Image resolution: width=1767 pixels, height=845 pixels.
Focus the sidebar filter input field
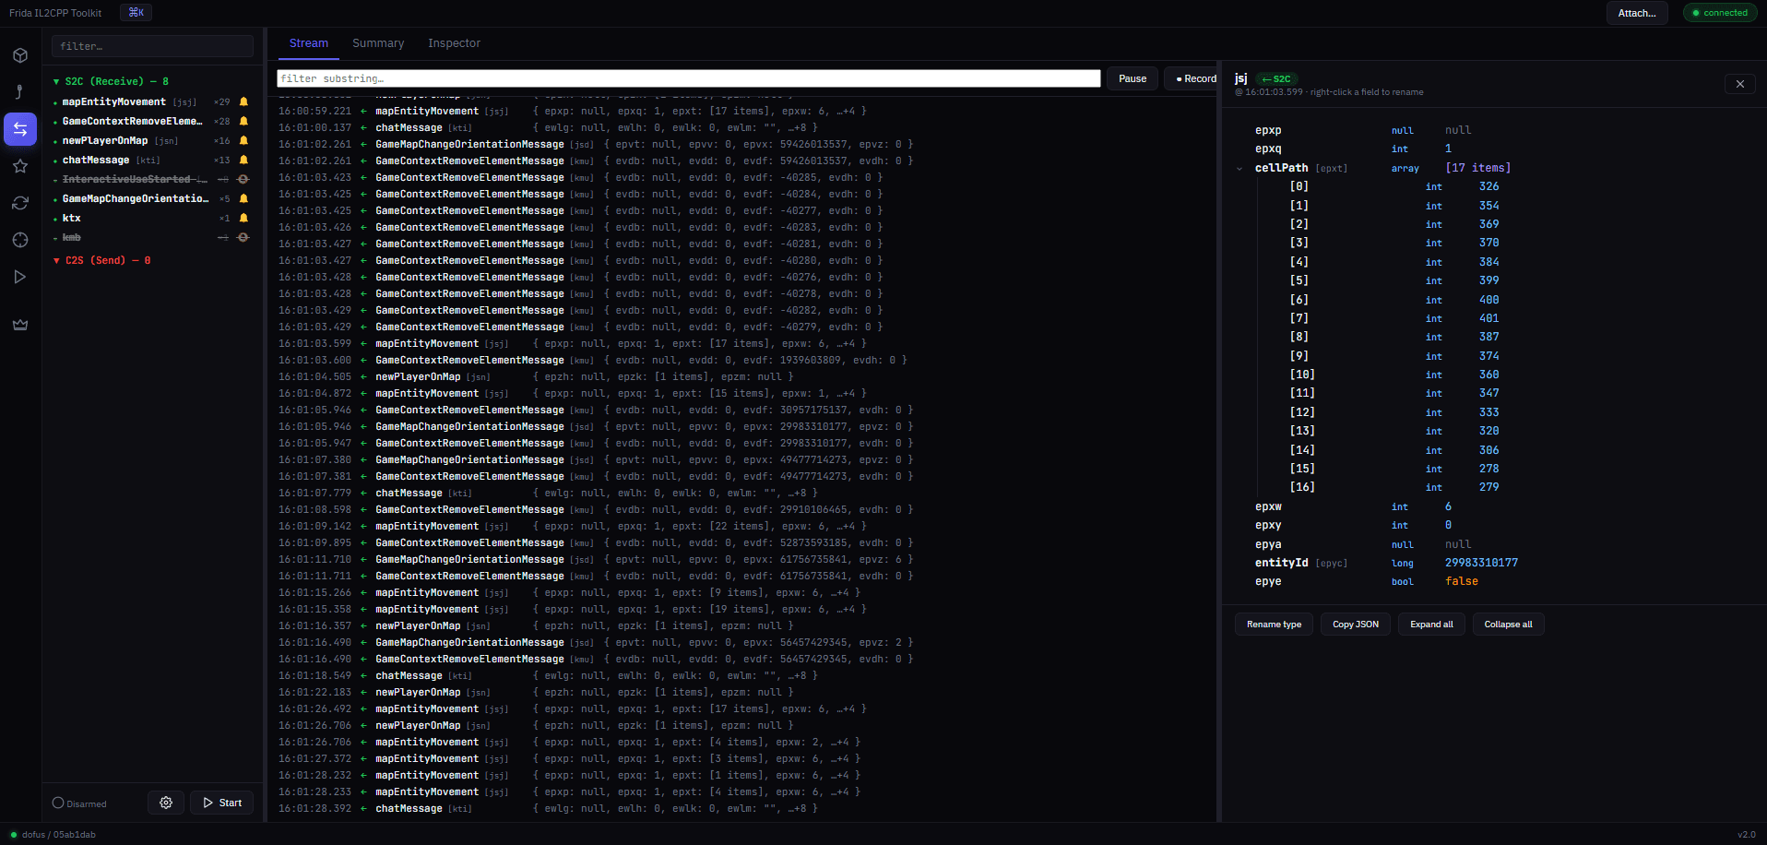pos(152,46)
